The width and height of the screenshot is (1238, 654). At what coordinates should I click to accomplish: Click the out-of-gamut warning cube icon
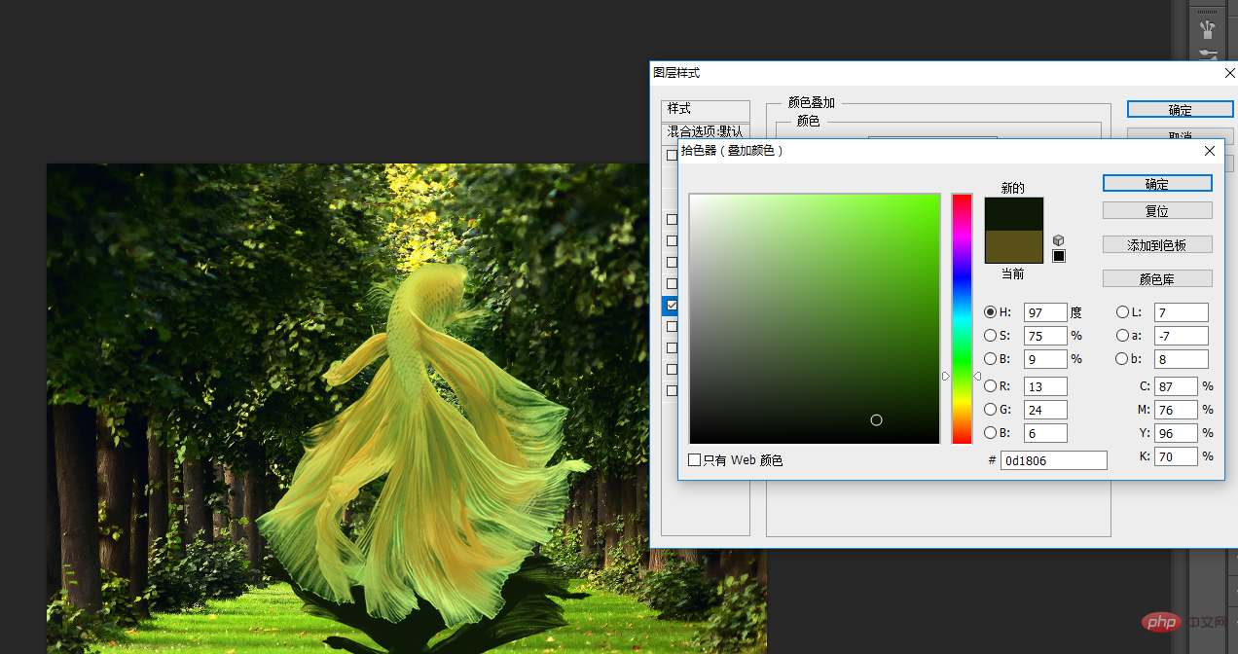tap(1059, 239)
